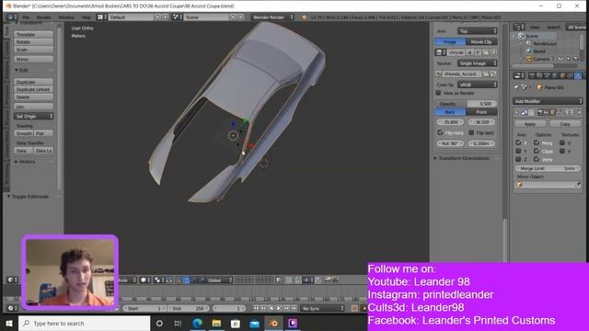Click the Duplicate Linked button
The width and height of the screenshot is (589, 331).
click(33, 89)
